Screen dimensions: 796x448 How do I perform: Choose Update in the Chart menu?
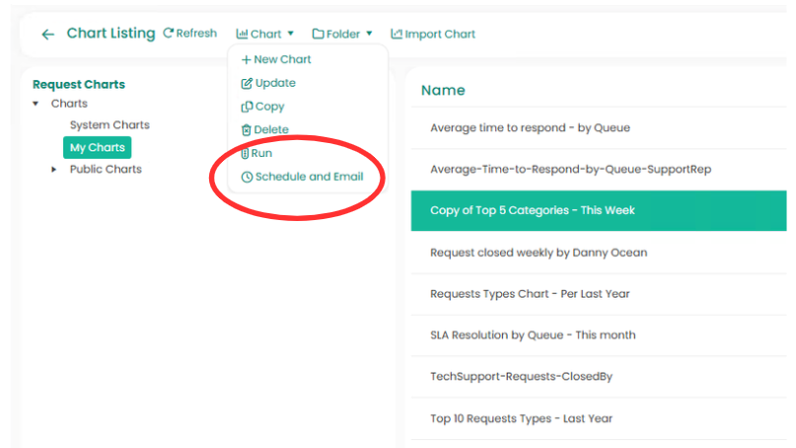[268, 83]
